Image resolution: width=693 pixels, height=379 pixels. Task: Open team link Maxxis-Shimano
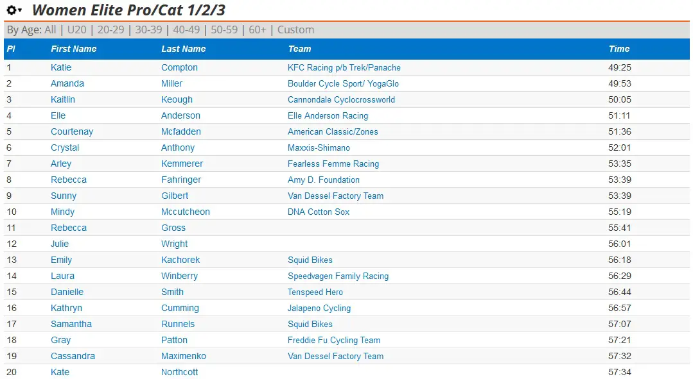point(319,147)
